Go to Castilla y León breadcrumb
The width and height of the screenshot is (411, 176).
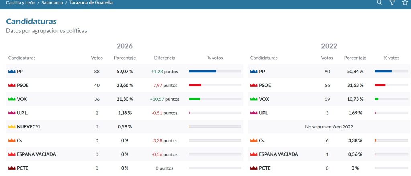[20, 3]
